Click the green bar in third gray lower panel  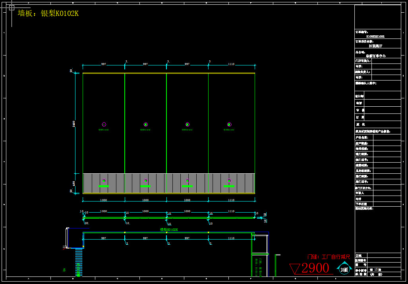click(187, 186)
